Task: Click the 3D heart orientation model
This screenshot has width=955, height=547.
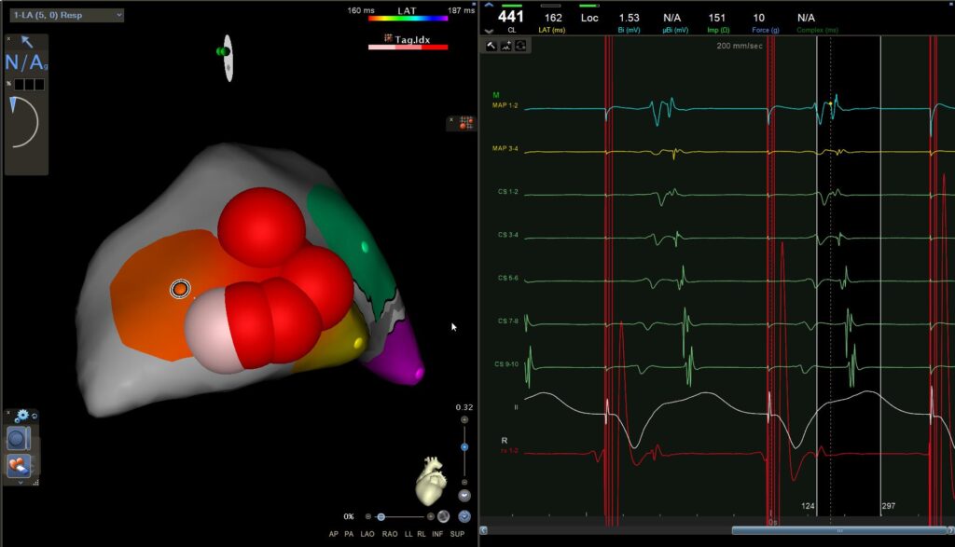Action: click(430, 480)
